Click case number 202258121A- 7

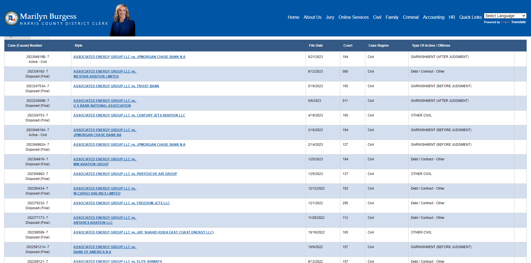[38, 247]
